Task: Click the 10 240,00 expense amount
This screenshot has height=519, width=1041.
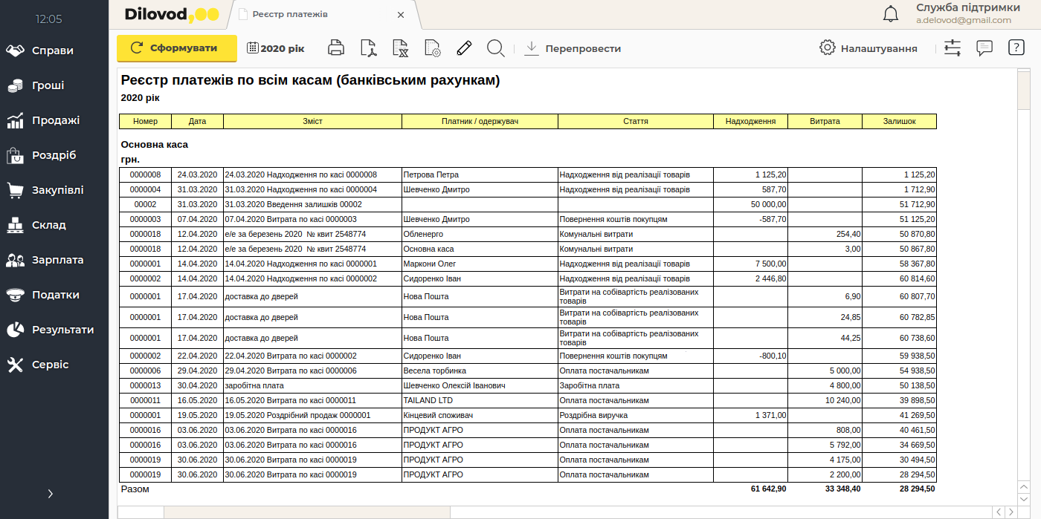Action: click(825, 400)
